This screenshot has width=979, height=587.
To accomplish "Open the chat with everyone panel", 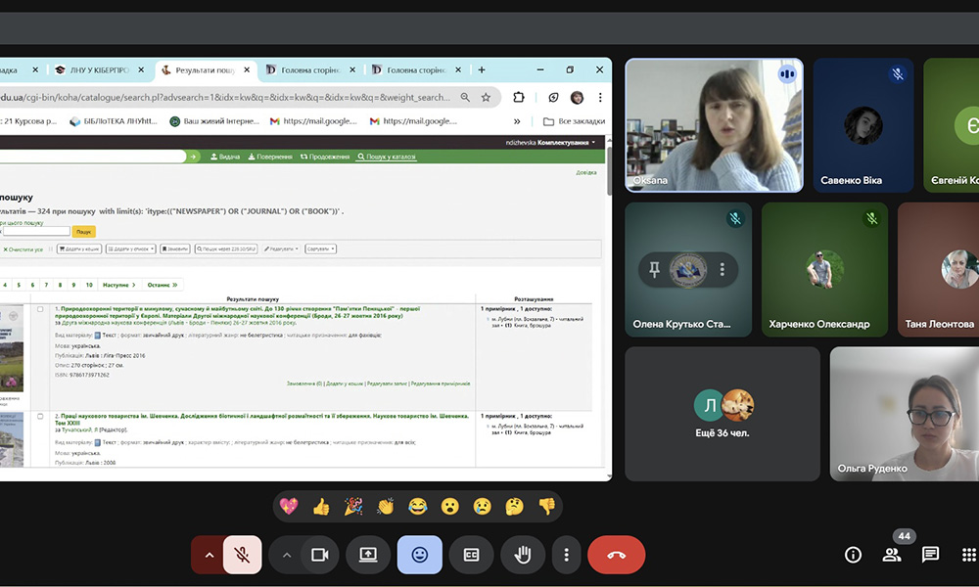I will [x=930, y=555].
